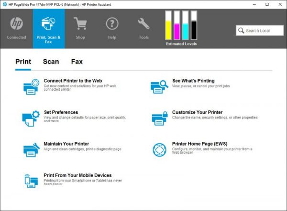Viewport: 287px width, 211px height.
Task: Open Print From Your Mobile Devices link
Action: (x=77, y=175)
